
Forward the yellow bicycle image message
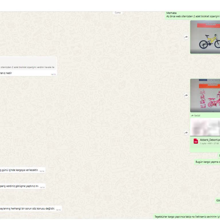186,37
